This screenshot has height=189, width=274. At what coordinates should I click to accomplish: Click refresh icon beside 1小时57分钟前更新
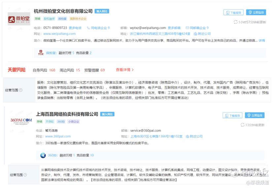pyautogui.click(x=235, y=22)
